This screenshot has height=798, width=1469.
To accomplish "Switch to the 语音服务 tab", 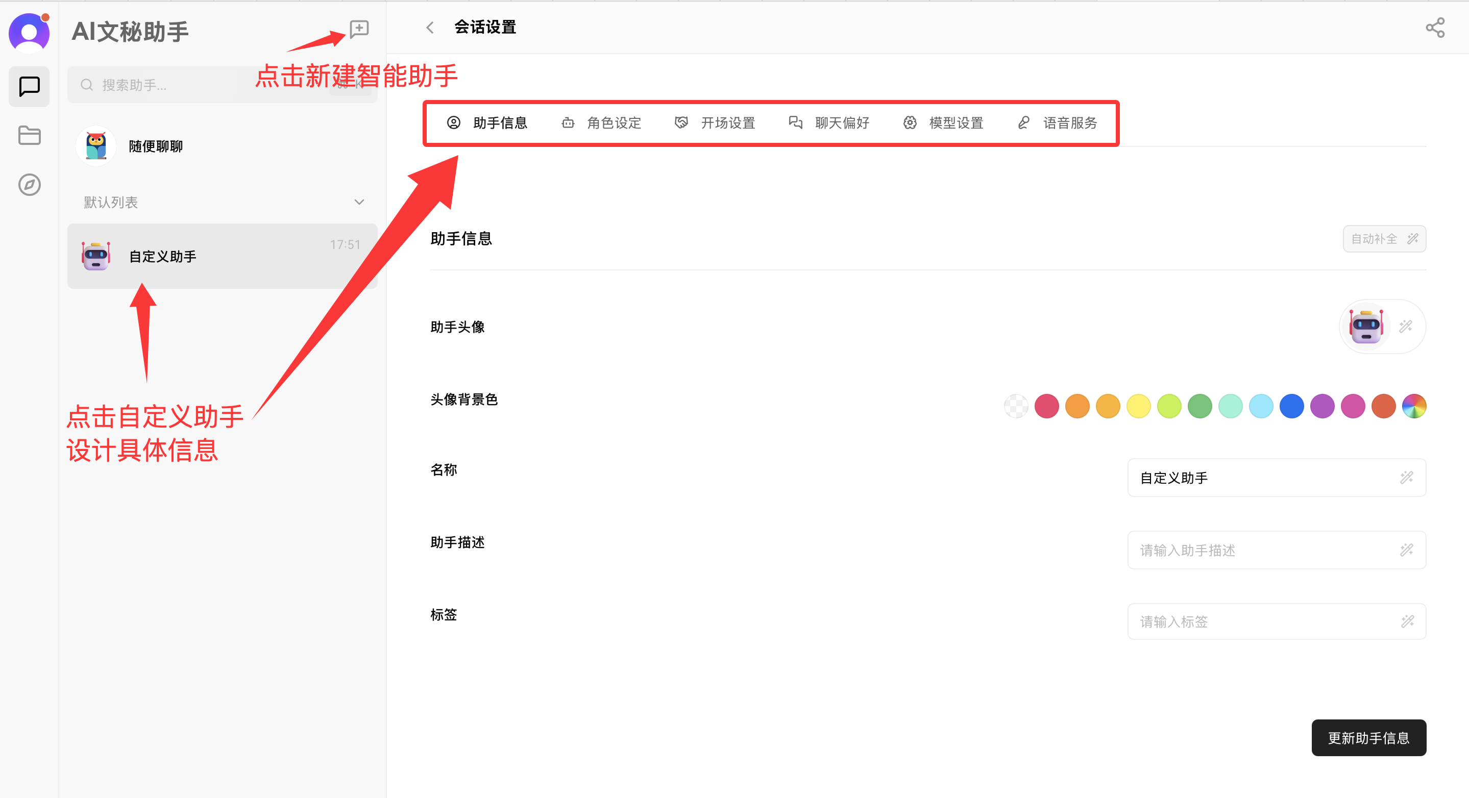I will tap(1057, 123).
